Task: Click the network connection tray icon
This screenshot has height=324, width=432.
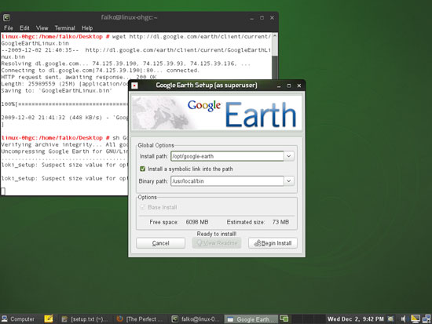Action: [427, 319]
